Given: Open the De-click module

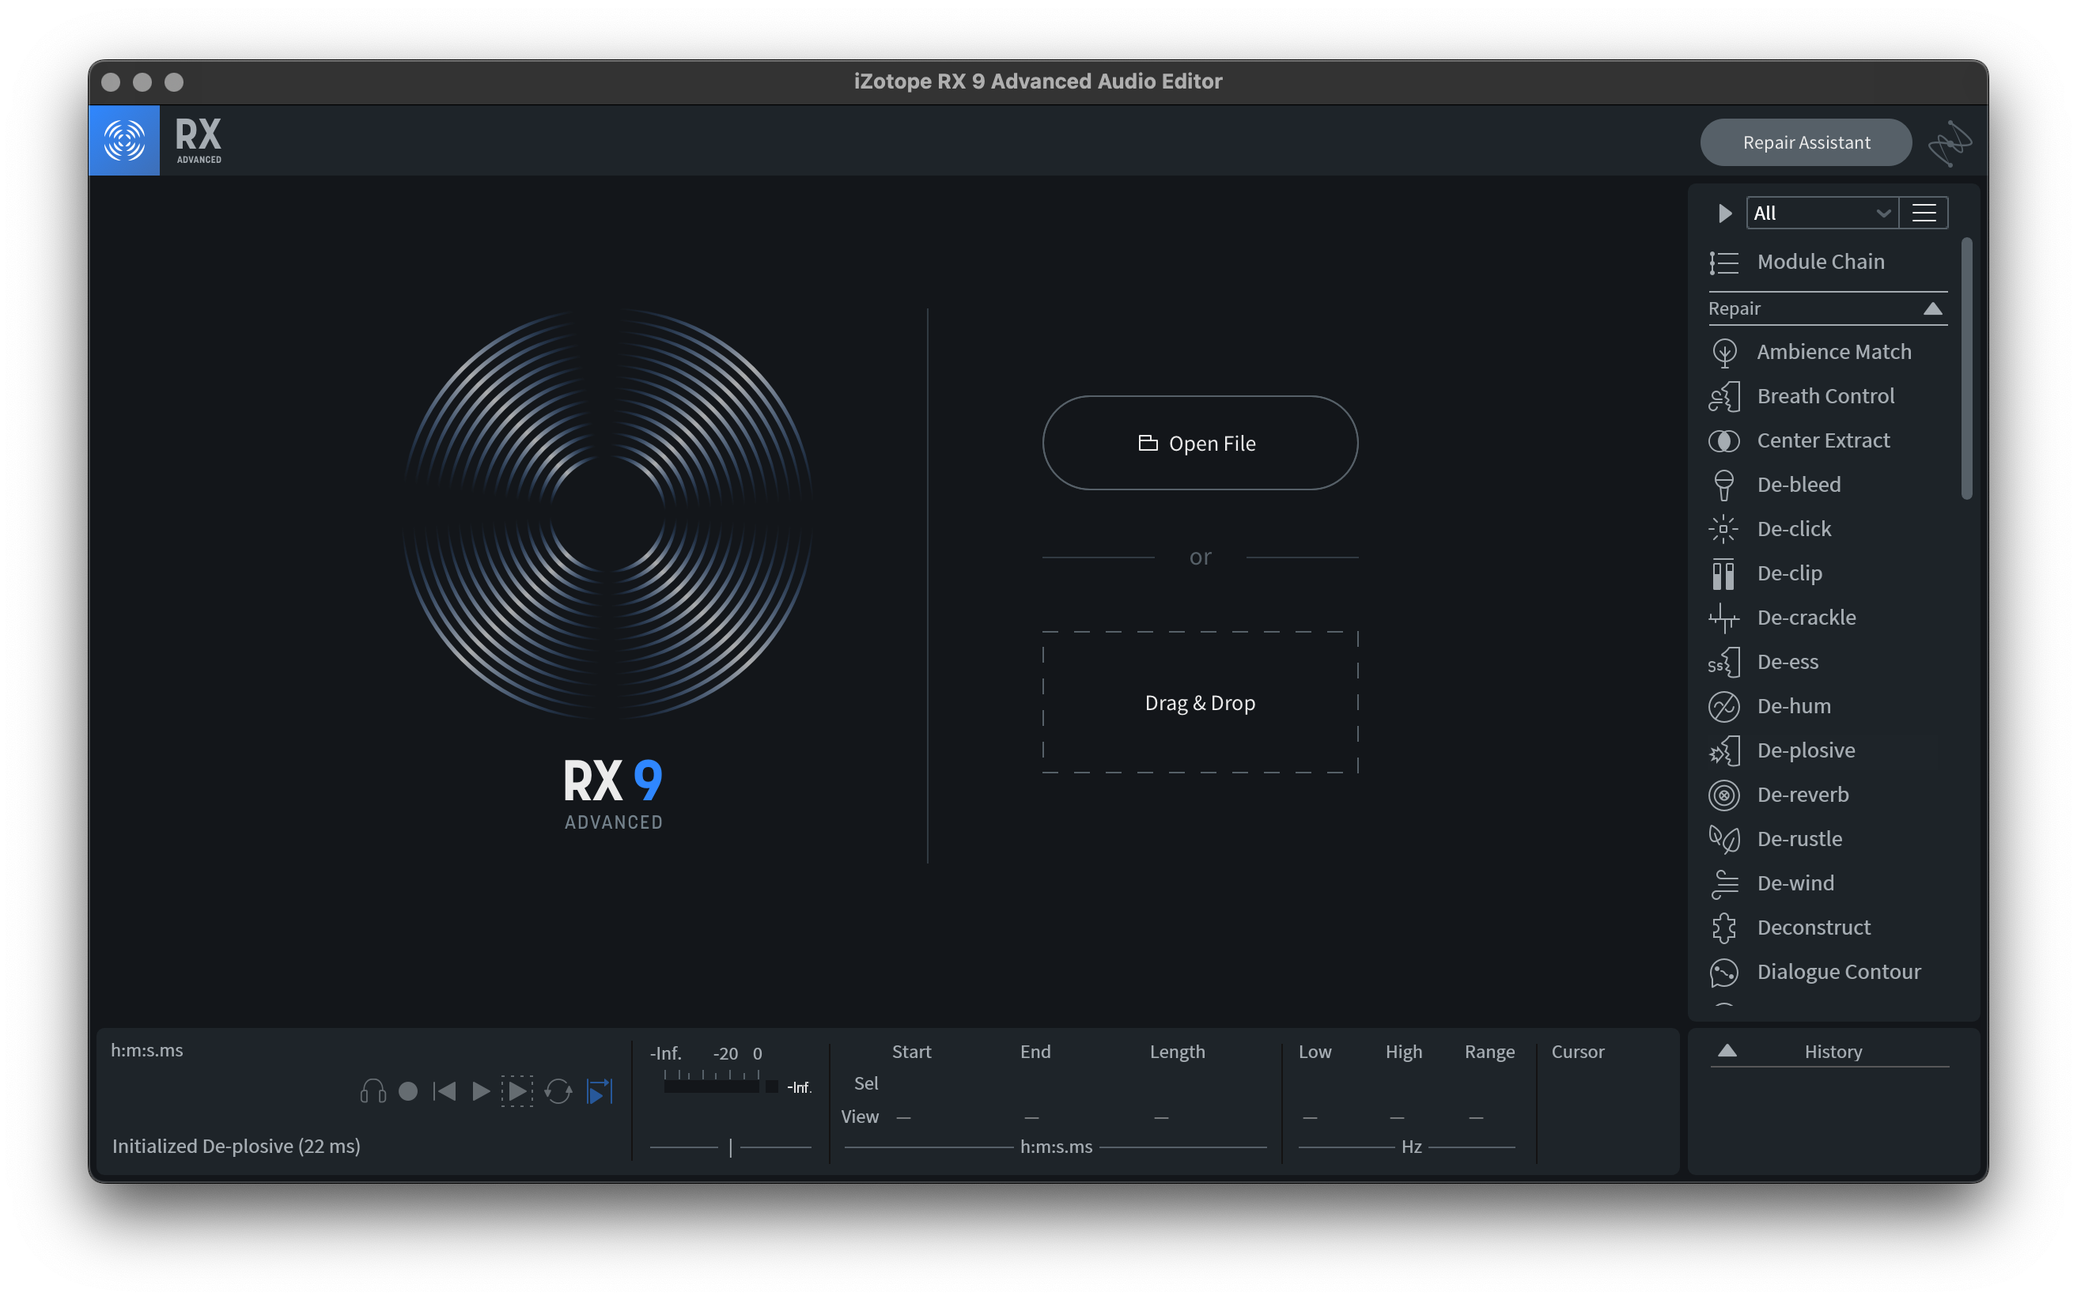Looking at the screenshot, I should pyautogui.click(x=1793, y=529).
